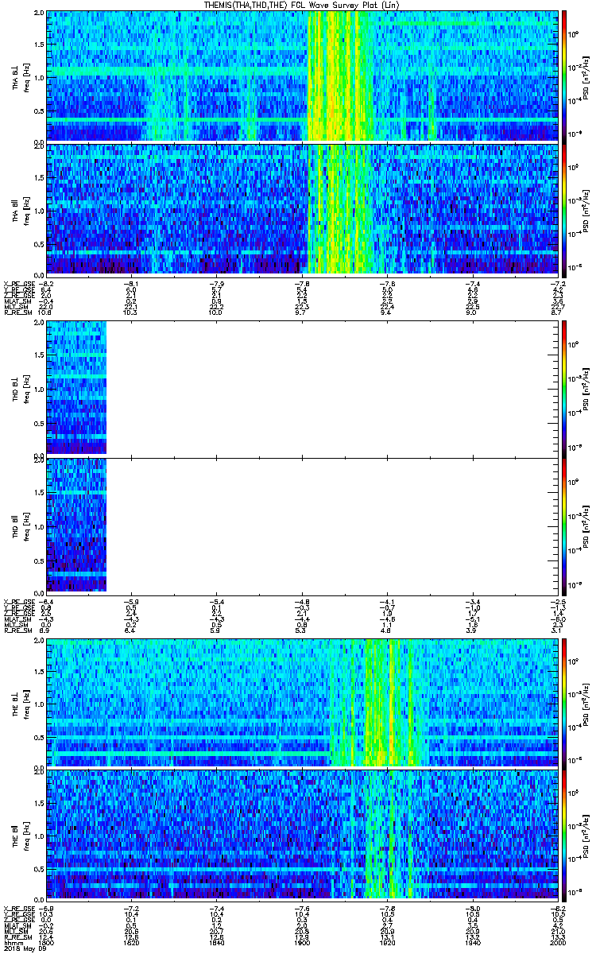Click the 1840 time tick label

(x=216, y=942)
